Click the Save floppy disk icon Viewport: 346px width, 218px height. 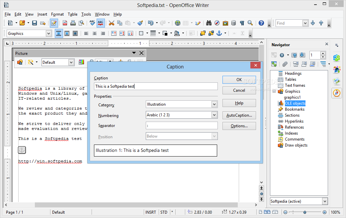click(34, 23)
